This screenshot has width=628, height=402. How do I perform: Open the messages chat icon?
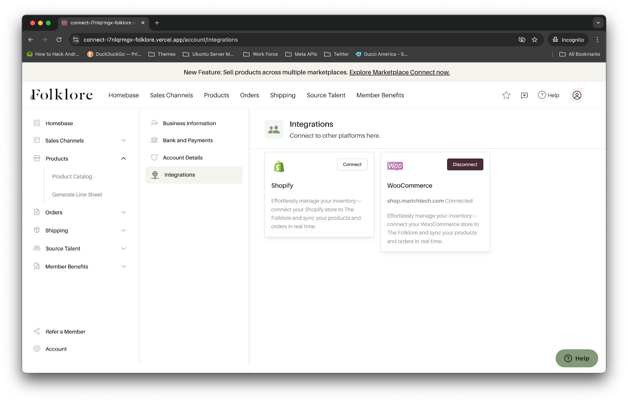coord(524,95)
